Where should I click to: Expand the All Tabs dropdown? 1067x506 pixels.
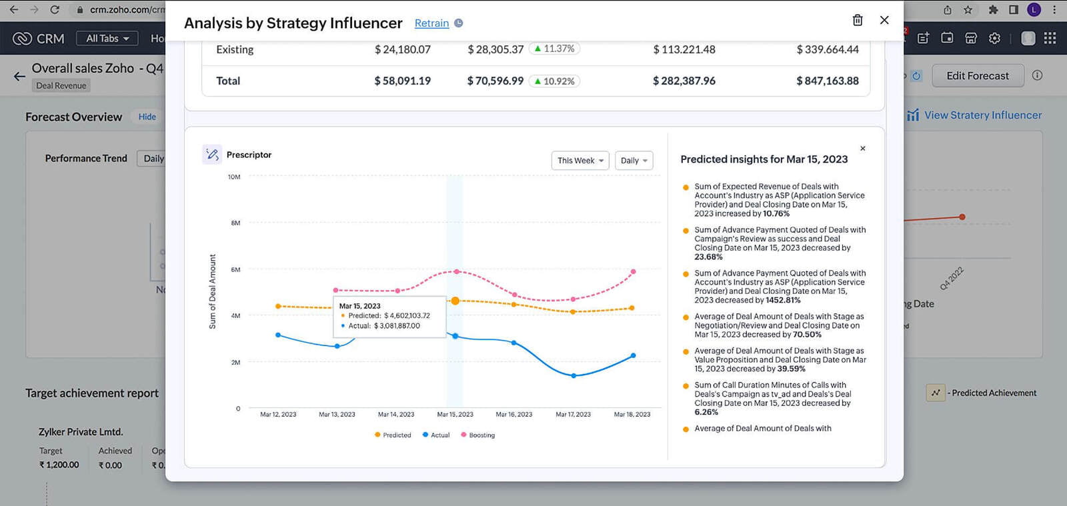tap(107, 39)
